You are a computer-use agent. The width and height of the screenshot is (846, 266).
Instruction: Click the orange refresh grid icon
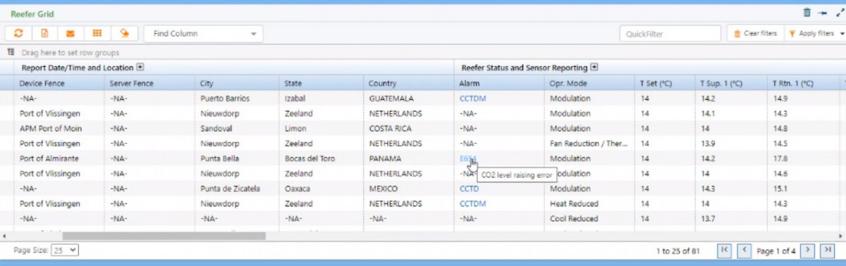tap(18, 33)
